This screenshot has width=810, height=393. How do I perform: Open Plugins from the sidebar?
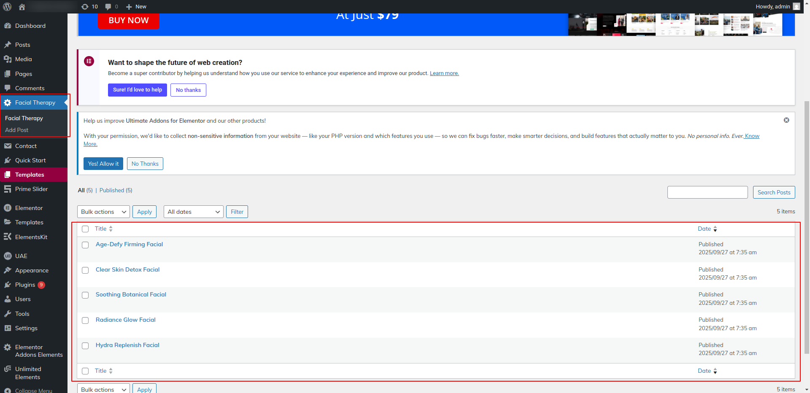coord(25,285)
